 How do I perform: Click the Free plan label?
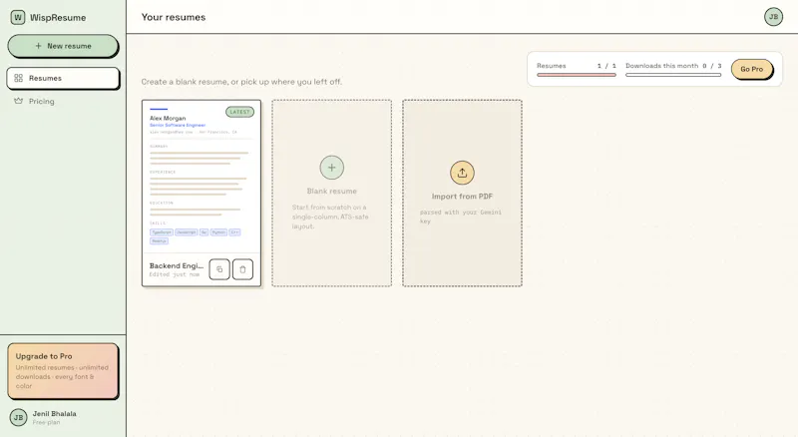tap(46, 423)
